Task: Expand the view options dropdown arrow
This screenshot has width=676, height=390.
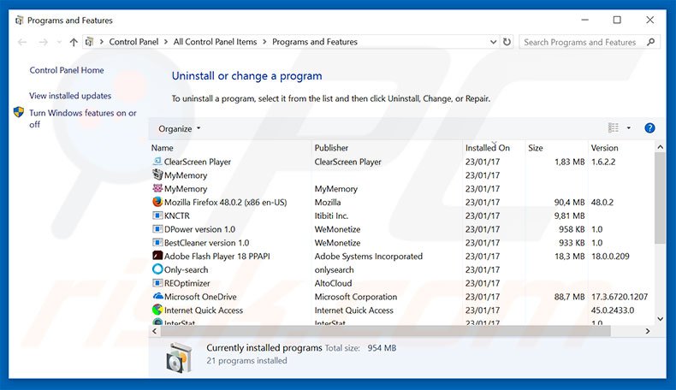Action: pos(629,128)
